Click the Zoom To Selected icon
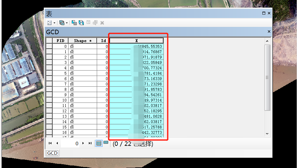This screenshot has height=168, width=297. click(95, 23)
